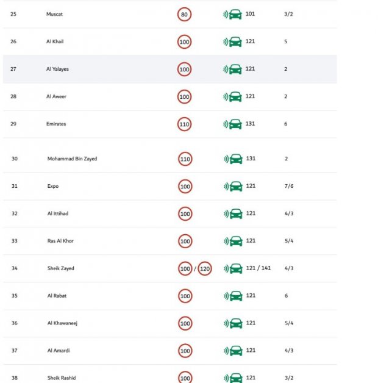378x383 pixels.
Task: Click the 7/6 value in Expo row
Action: 289,186
